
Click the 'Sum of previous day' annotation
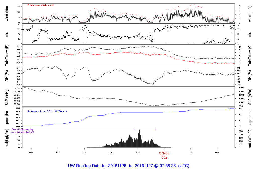tap(22, 129)
